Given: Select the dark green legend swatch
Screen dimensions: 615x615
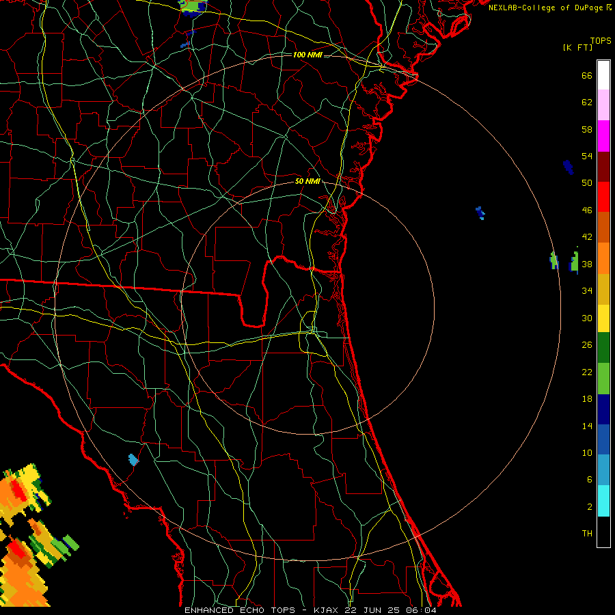Looking at the screenshot, I should 603,348.
